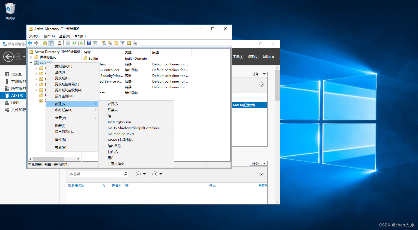Open the lower 任务 dropdown in Server Manager
This screenshot has height=230, width=418.
click(x=259, y=164)
